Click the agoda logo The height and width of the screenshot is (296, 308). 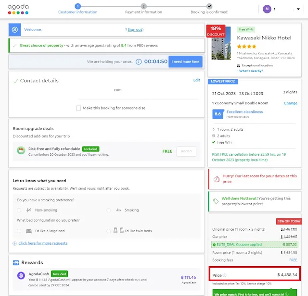(18, 9)
